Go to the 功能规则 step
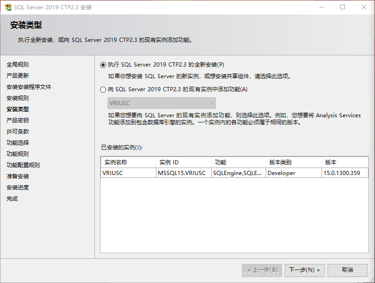Screen dimensions: 375x283 tap(18, 154)
